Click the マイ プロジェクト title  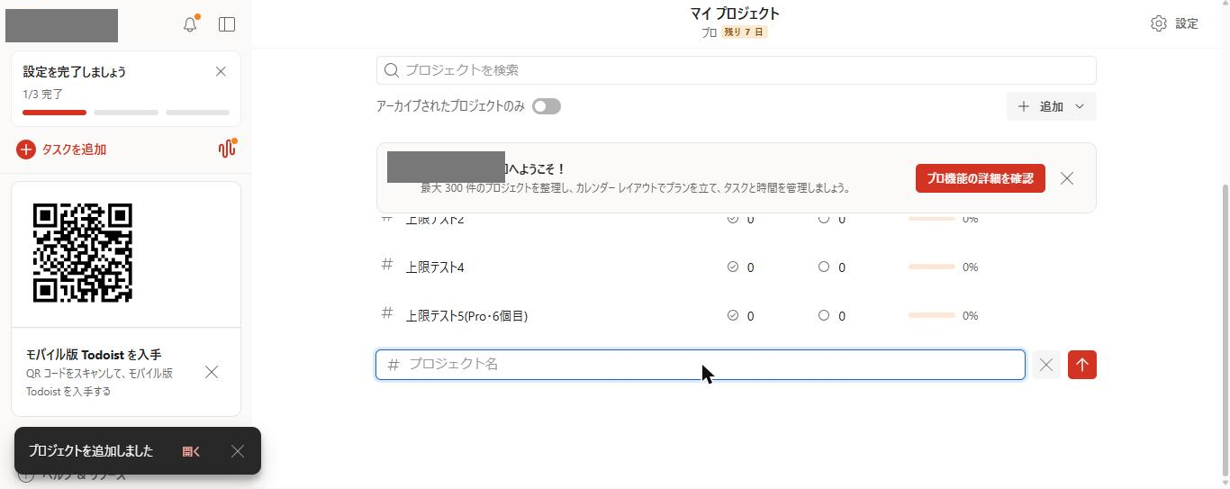click(735, 14)
